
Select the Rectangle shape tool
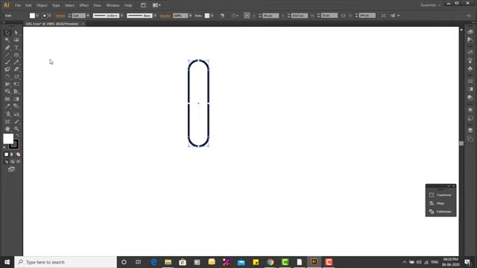click(x=16, y=55)
